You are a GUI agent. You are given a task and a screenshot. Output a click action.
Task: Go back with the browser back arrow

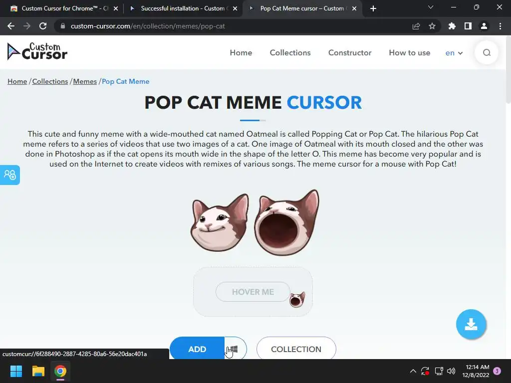coord(11,26)
